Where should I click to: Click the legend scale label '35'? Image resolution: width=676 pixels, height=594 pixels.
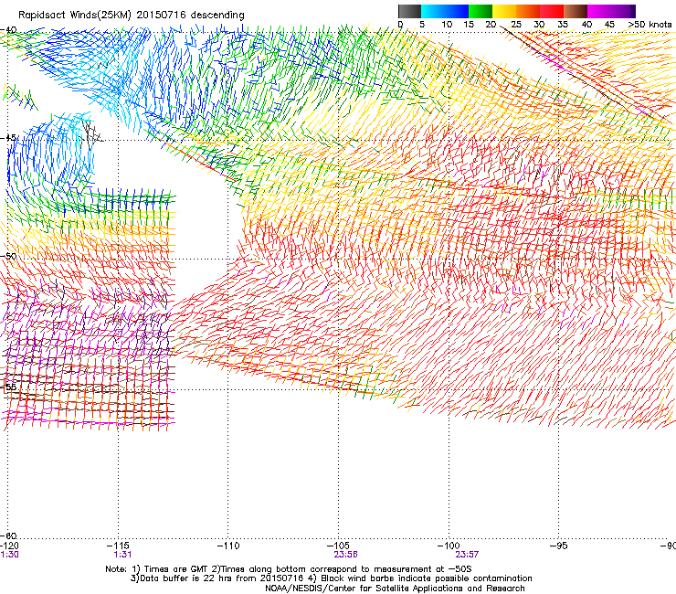pyautogui.click(x=563, y=25)
